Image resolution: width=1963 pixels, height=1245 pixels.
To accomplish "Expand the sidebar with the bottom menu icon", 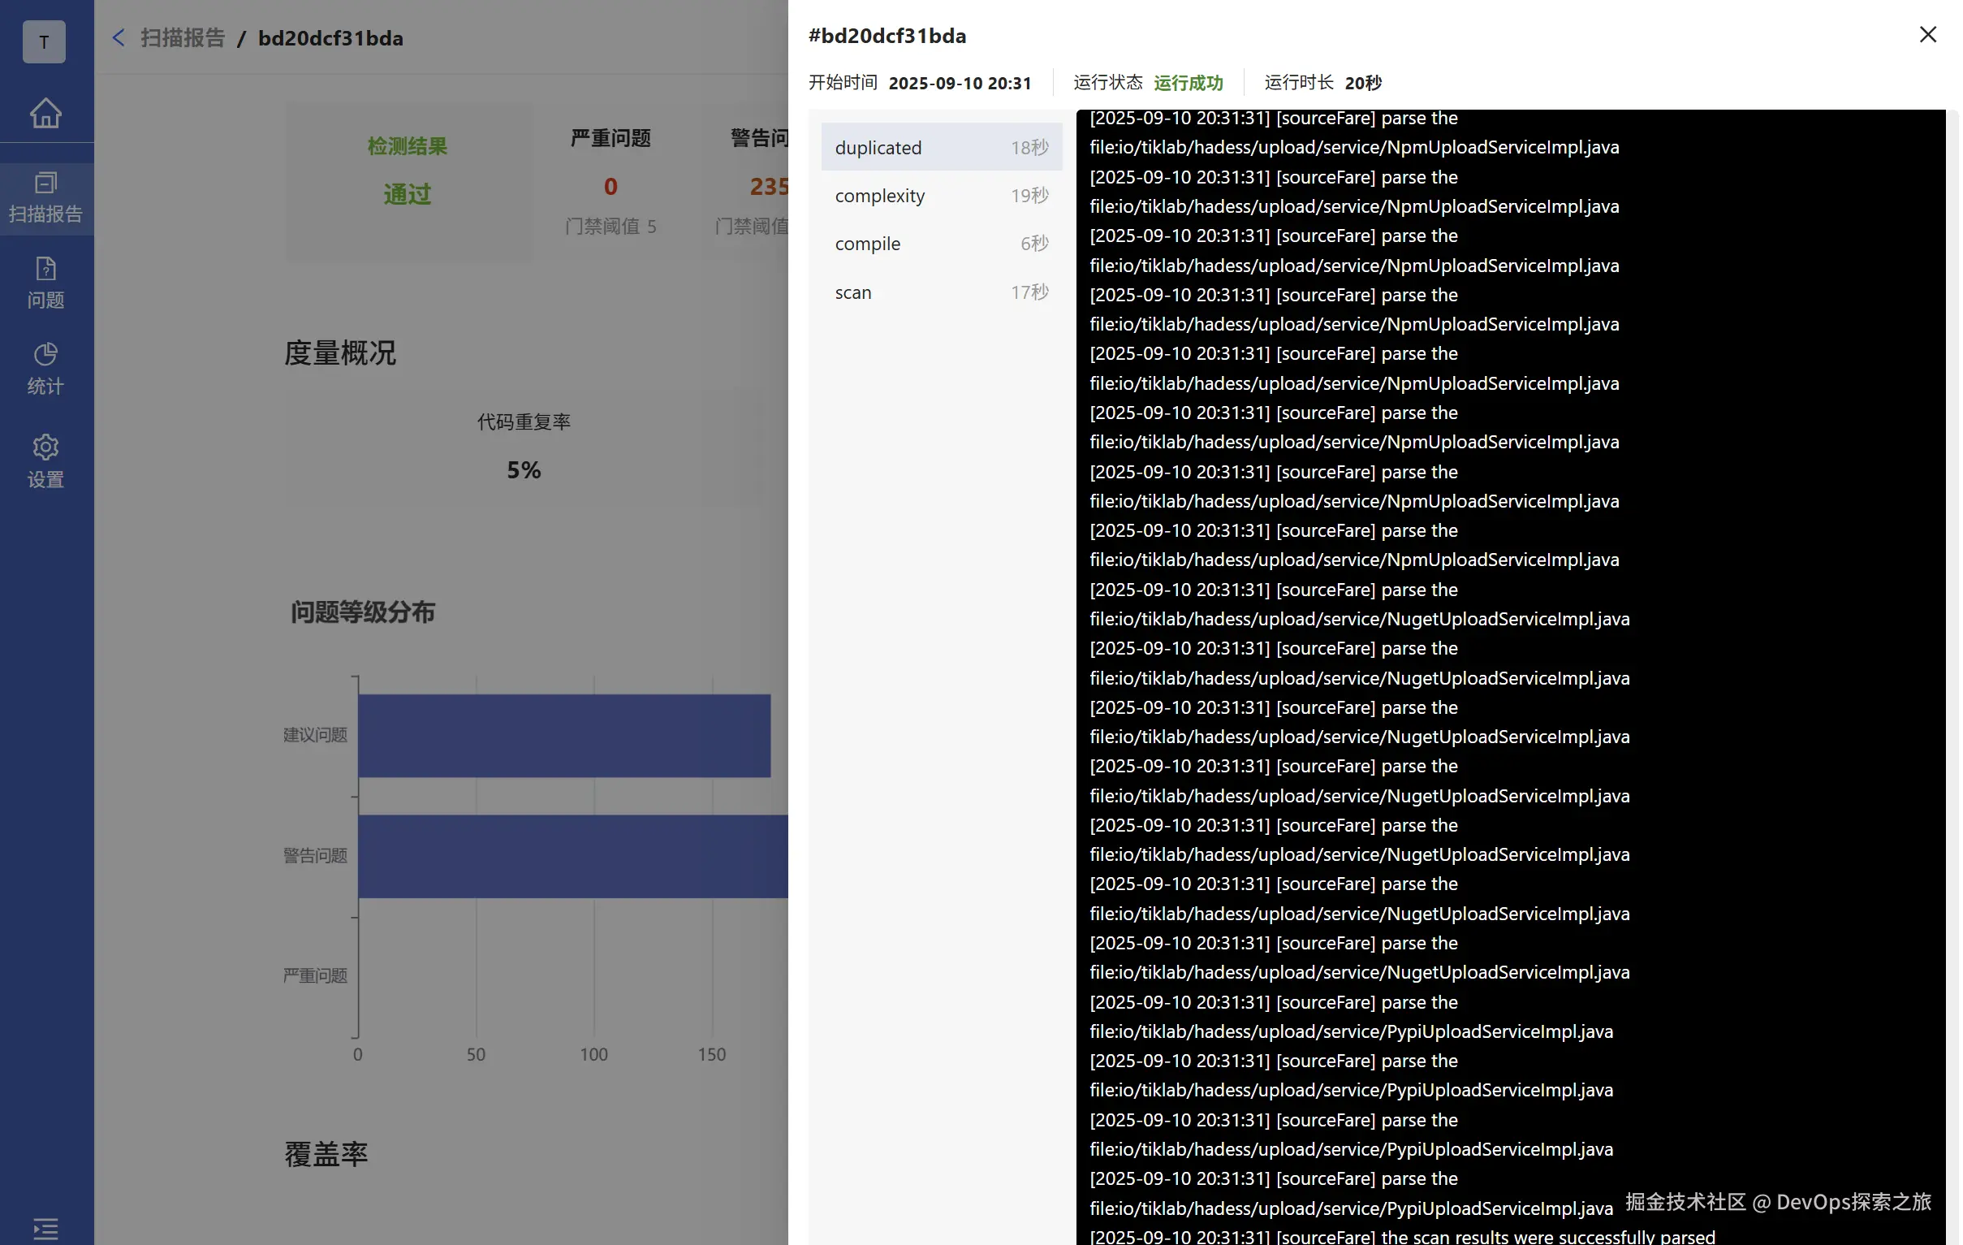I will [x=45, y=1227].
